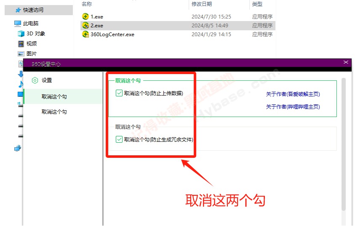Select 3D 对象 in navigation pane
Screen dimensions: 355x226
pos(36,34)
